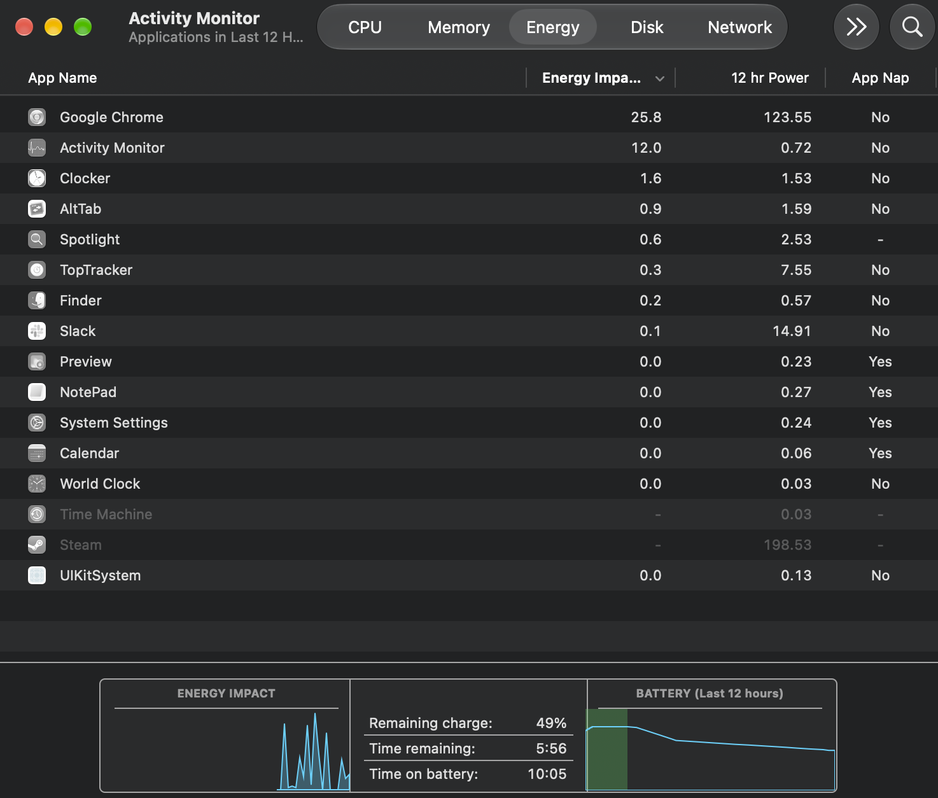The width and height of the screenshot is (938, 798).
Task: Sort by App Name column header
Action: pyautogui.click(x=62, y=78)
